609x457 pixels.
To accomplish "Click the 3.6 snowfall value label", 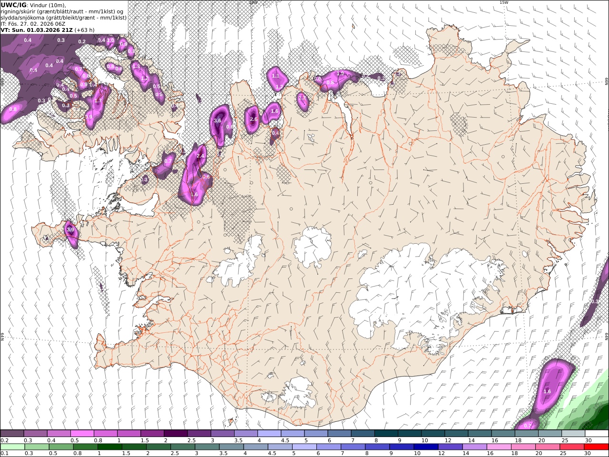I will 217,121.
